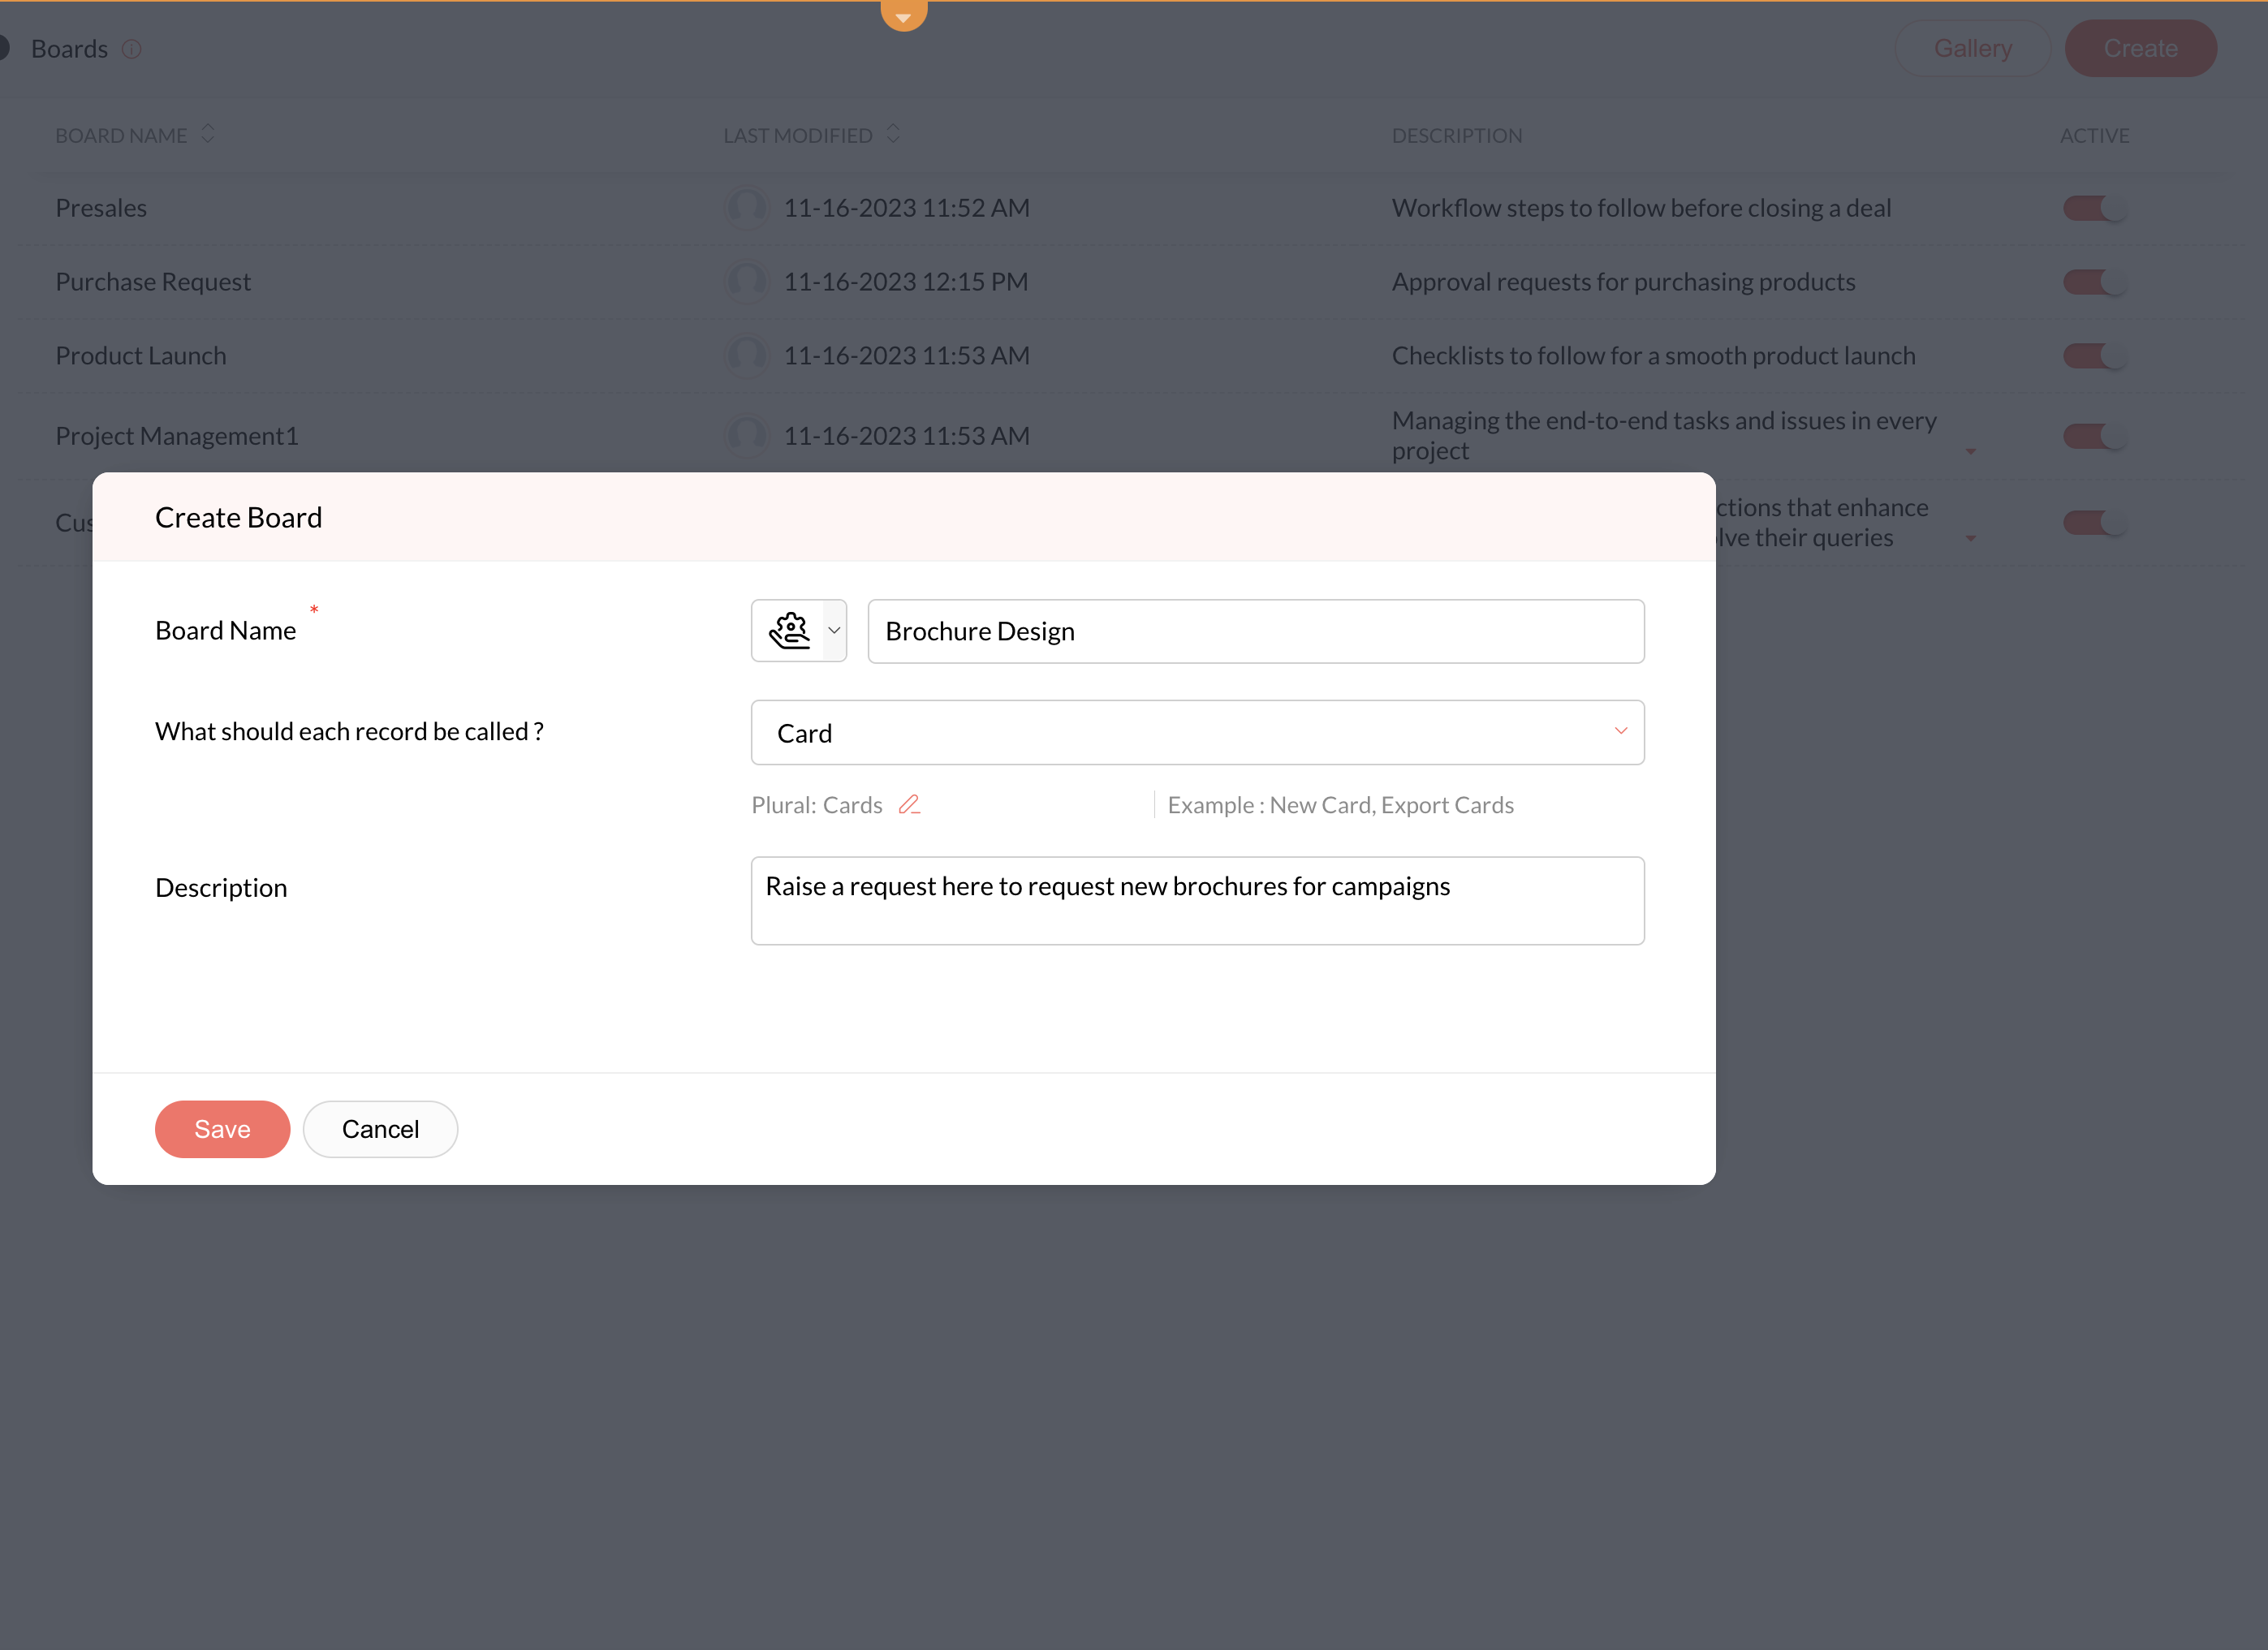Open the Card record name dropdown
2268x1650 pixels.
[x=1620, y=732]
